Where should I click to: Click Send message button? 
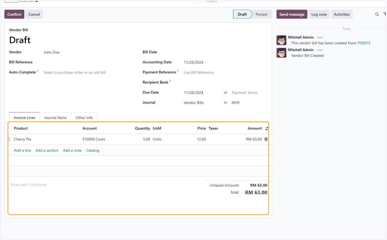(292, 14)
